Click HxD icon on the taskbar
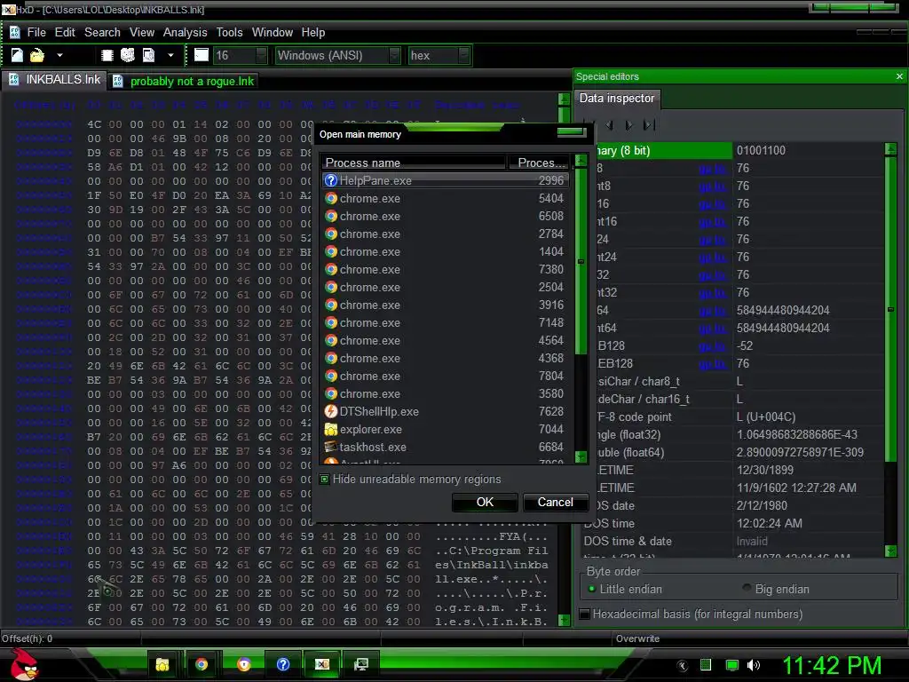 (x=322, y=664)
